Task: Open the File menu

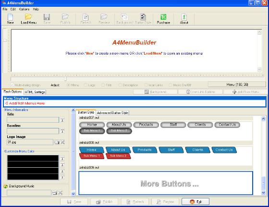Action: tap(5, 9)
